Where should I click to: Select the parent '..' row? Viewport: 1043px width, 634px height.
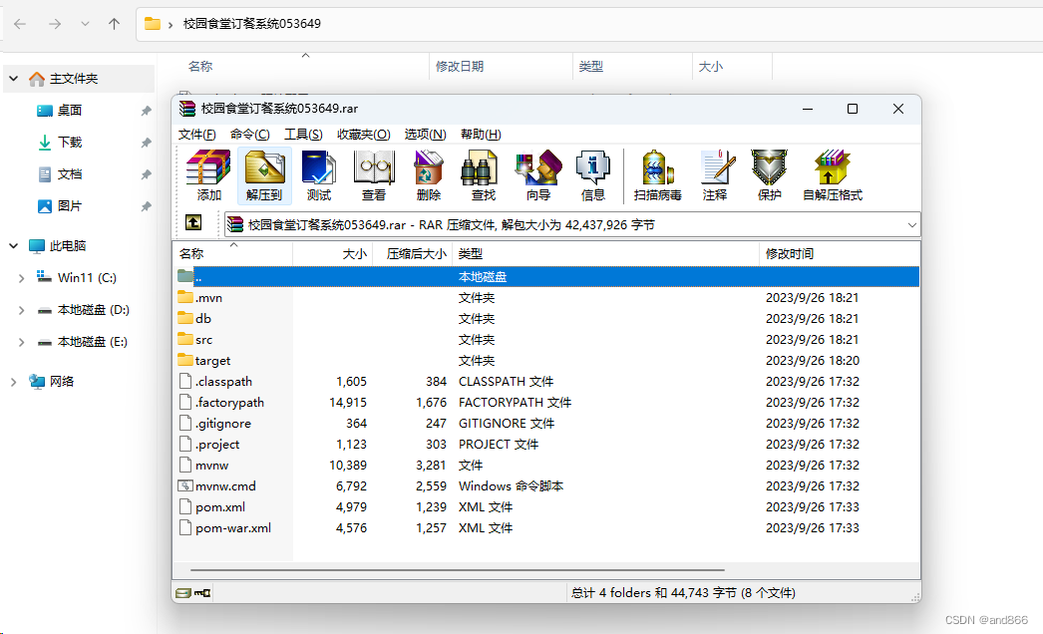(x=546, y=277)
